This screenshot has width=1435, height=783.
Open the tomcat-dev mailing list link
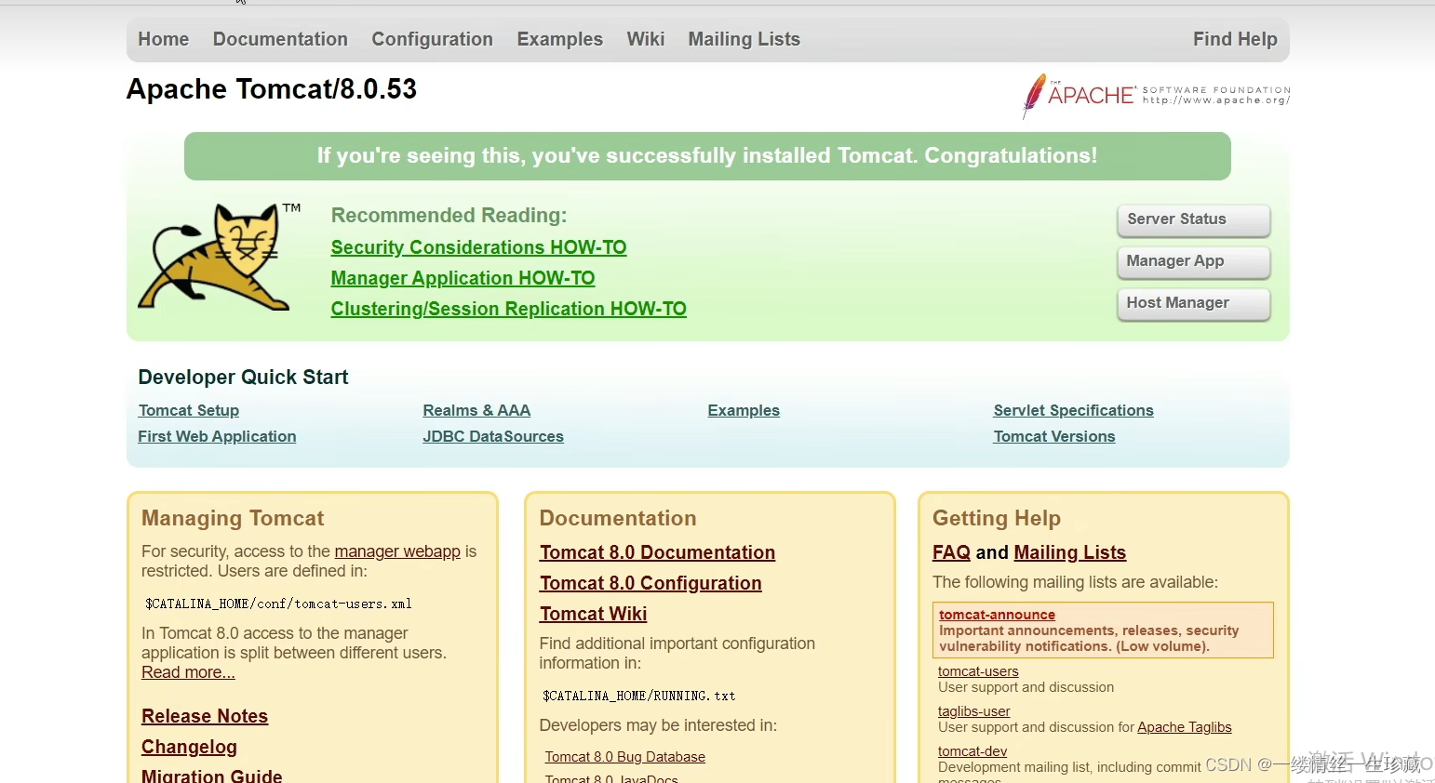(972, 751)
